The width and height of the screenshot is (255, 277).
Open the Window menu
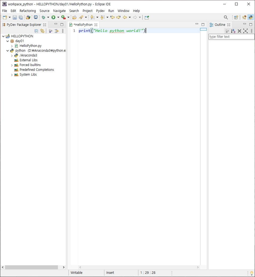pos(124,11)
